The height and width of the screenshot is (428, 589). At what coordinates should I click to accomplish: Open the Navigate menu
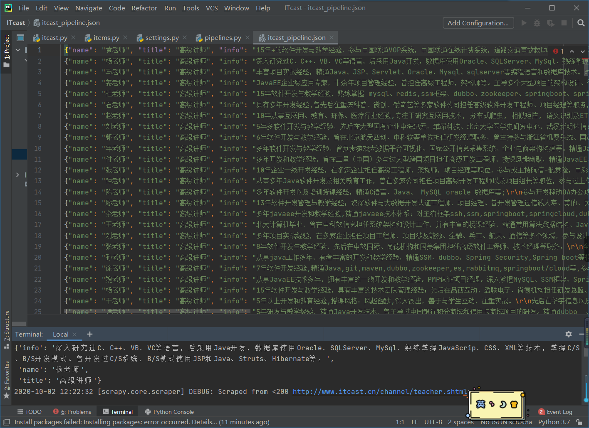click(89, 8)
